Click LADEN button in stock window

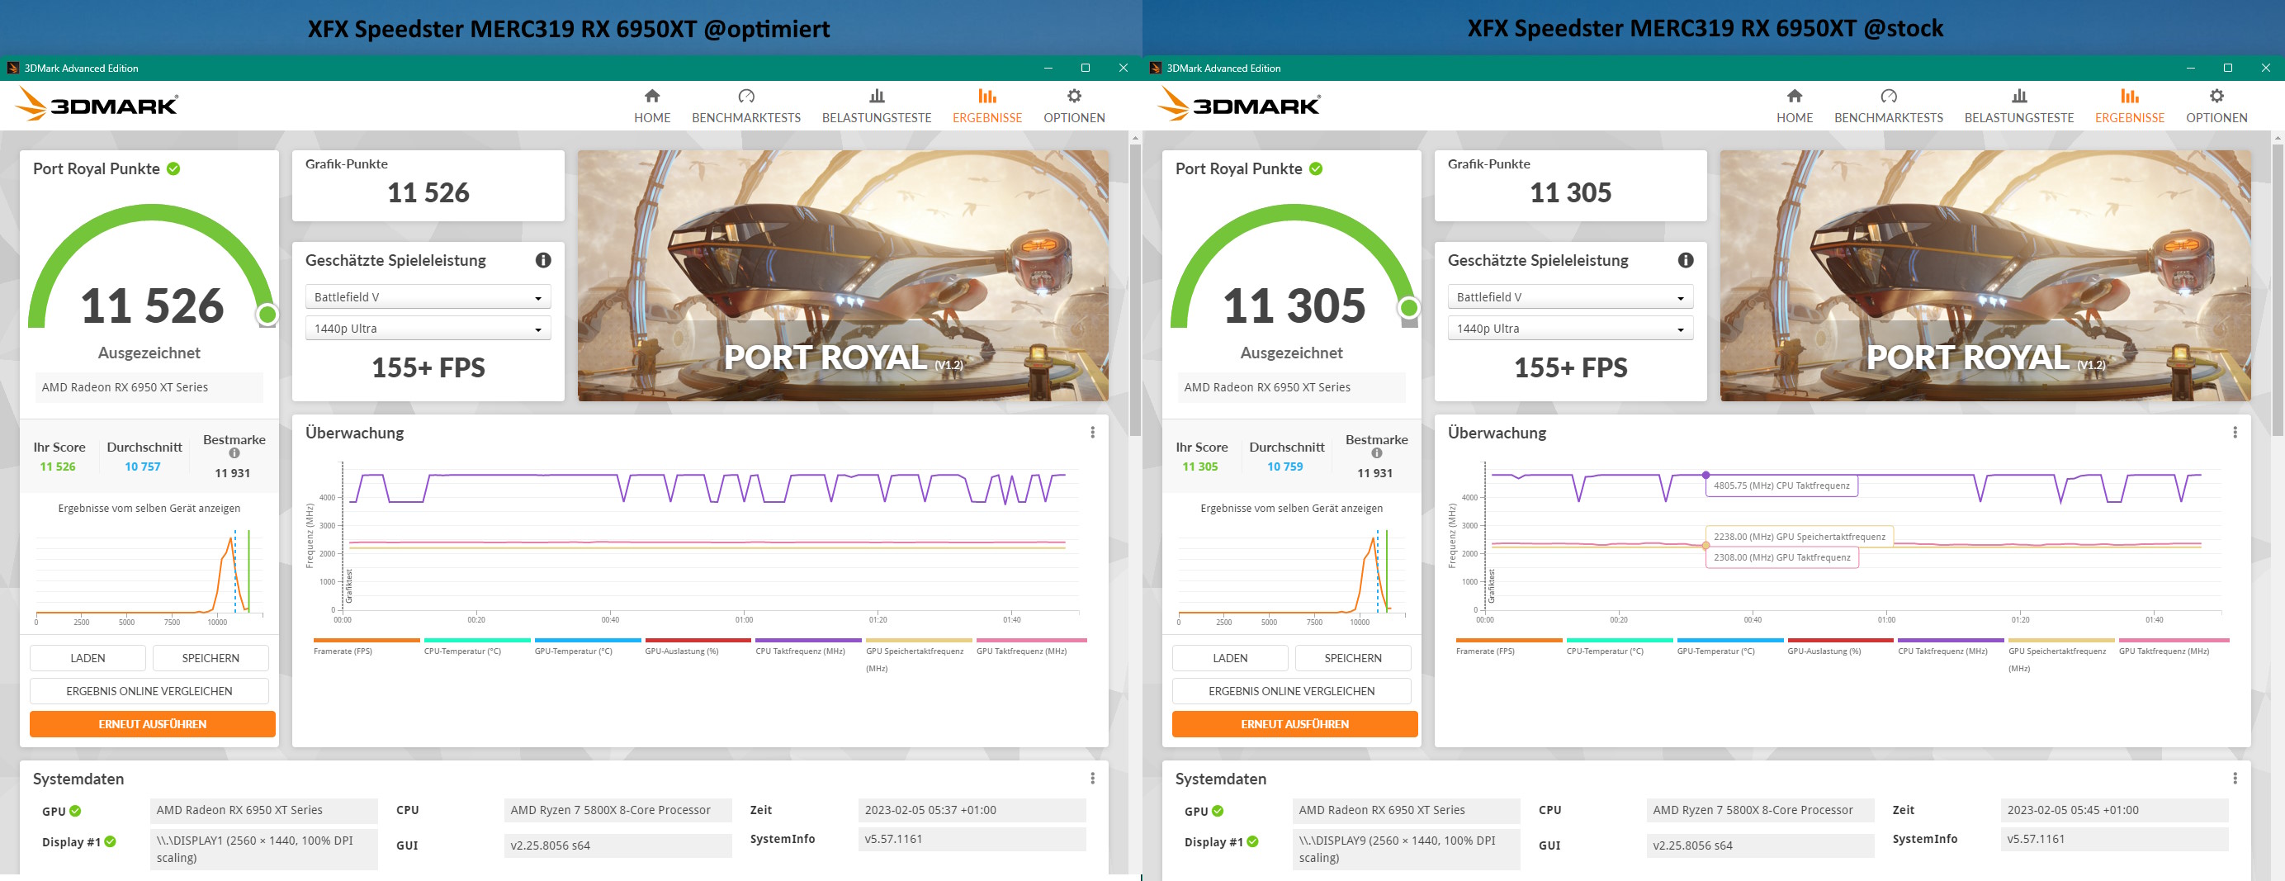(x=1230, y=658)
